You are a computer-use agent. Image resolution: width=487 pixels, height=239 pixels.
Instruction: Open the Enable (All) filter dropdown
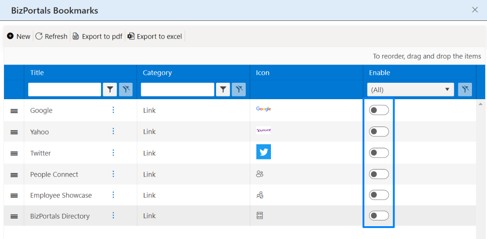(x=410, y=90)
